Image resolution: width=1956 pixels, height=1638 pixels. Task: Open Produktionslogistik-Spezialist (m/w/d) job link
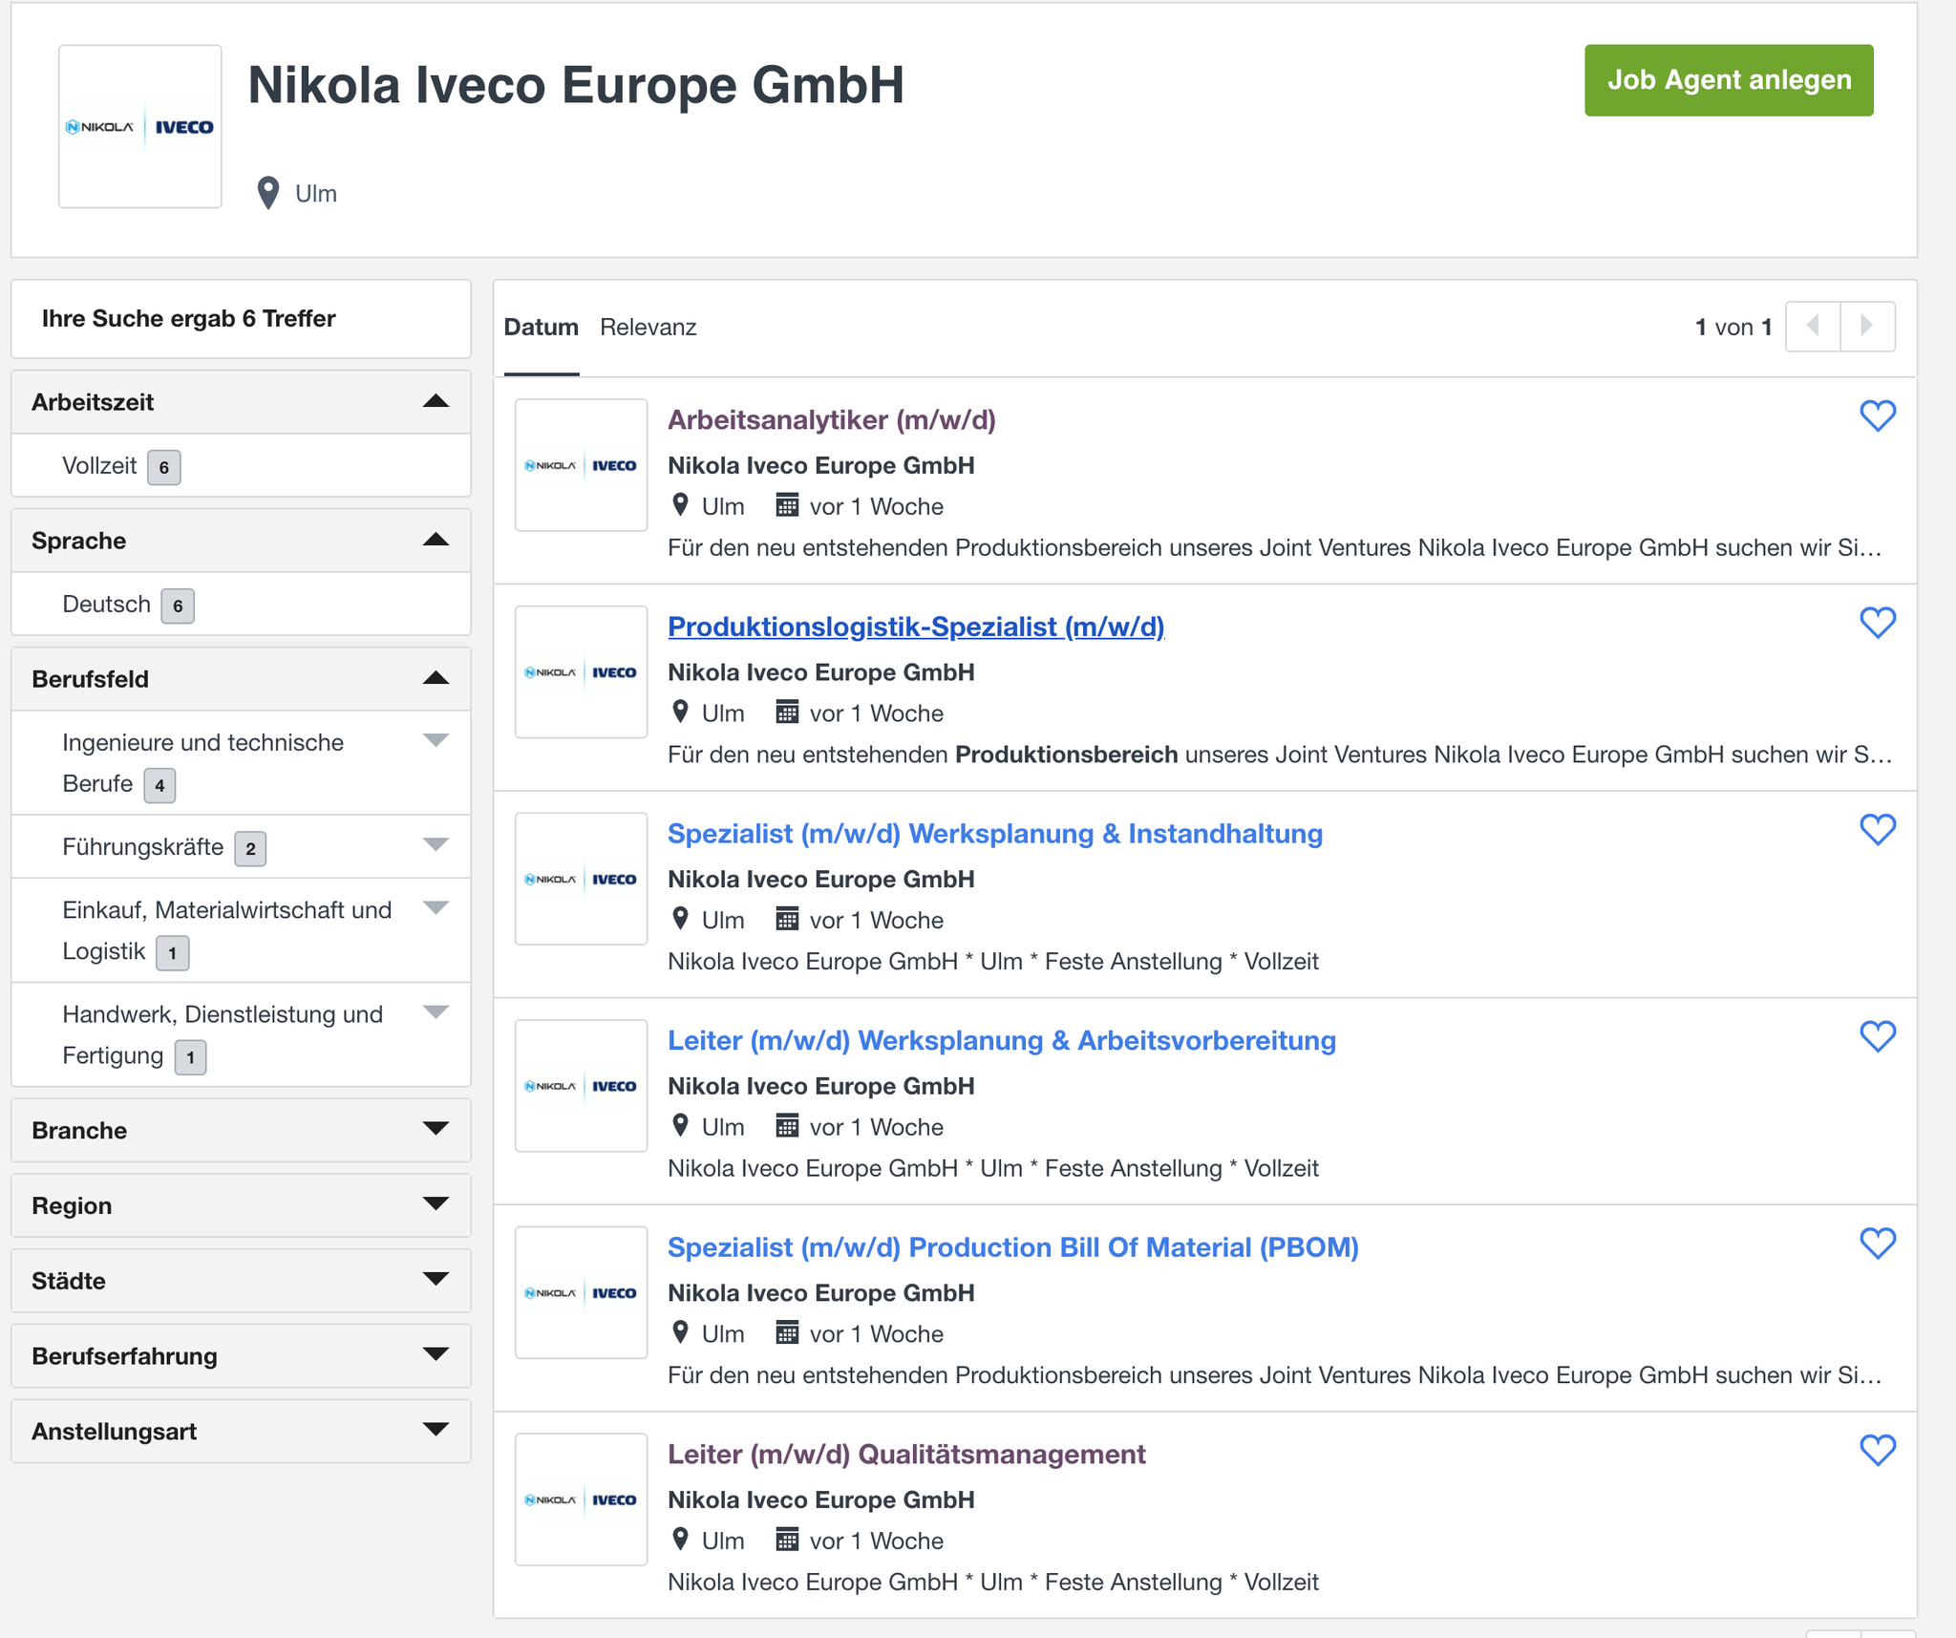pos(916,627)
